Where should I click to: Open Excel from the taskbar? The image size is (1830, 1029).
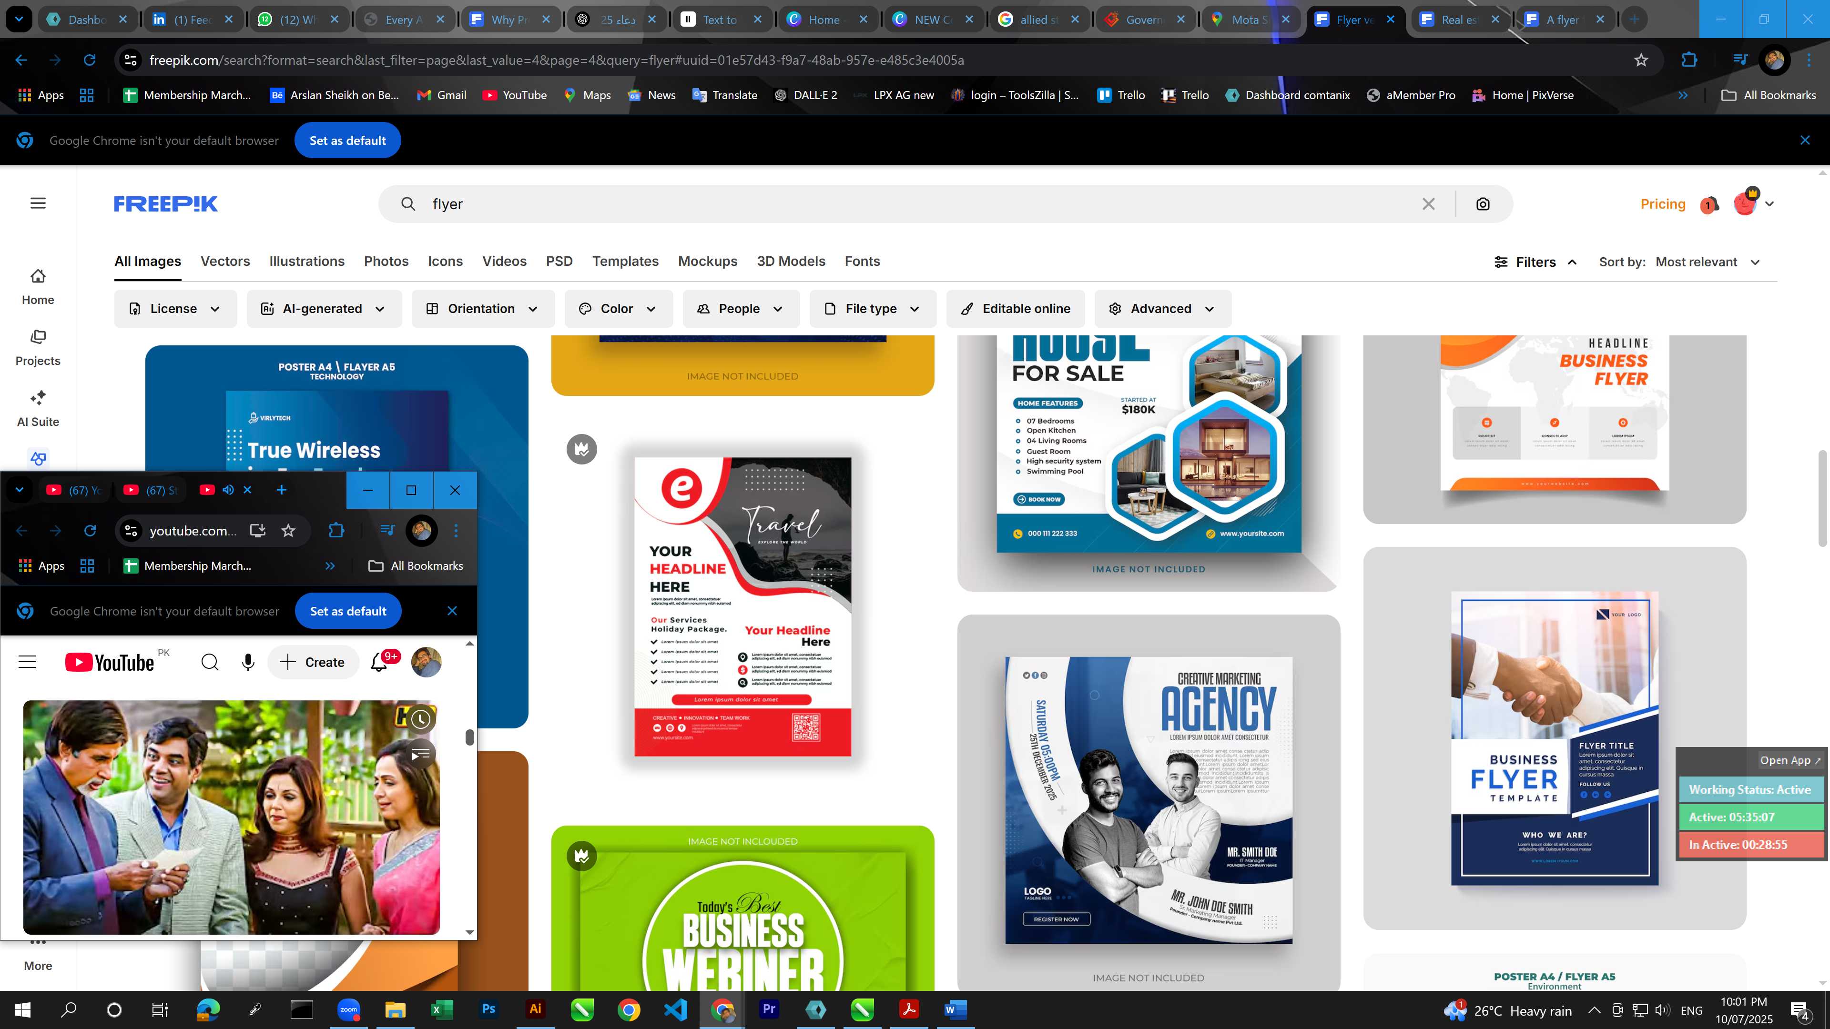tap(441, 1009)
